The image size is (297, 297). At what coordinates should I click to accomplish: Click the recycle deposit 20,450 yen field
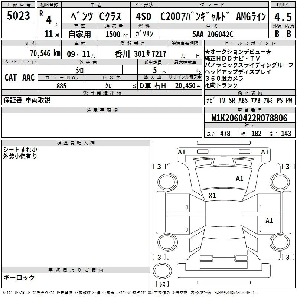pos(185,86)
